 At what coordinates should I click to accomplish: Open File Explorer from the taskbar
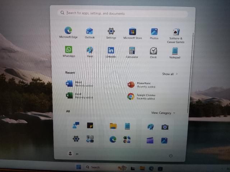pos(142,168)
